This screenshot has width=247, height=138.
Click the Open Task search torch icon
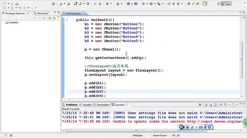(x=193, y=3)
